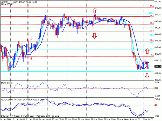The height and width of the screenshot is (121, 162).
Task: Click the 142.05 price axis value
Action: (158, 47)
